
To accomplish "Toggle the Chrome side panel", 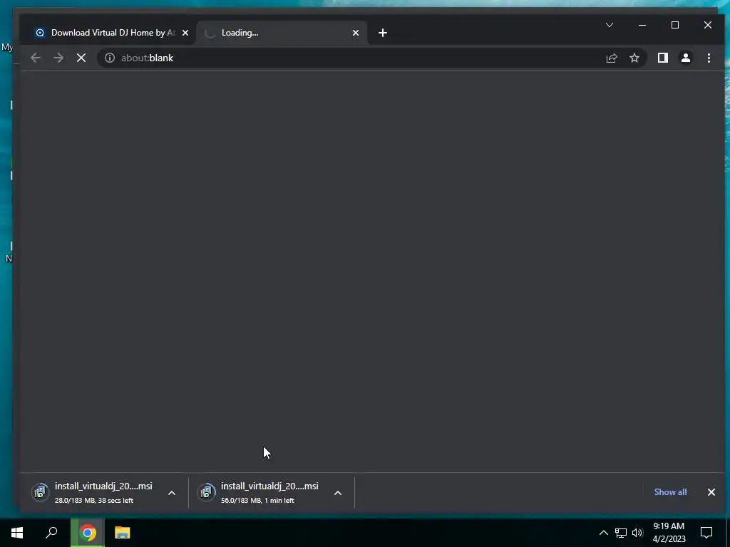I will [x=663, y=58].
